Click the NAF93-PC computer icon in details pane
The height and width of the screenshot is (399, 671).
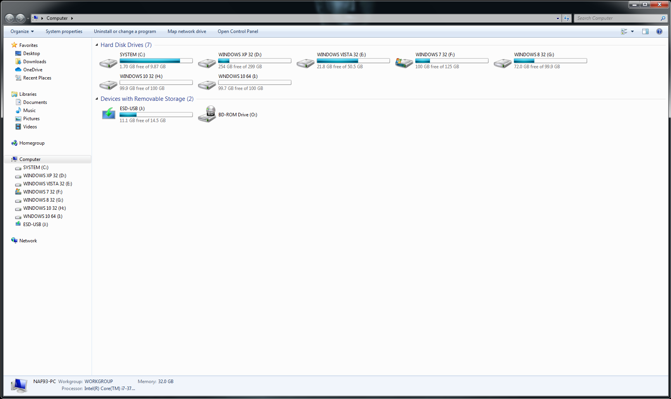tap(19, 385)
